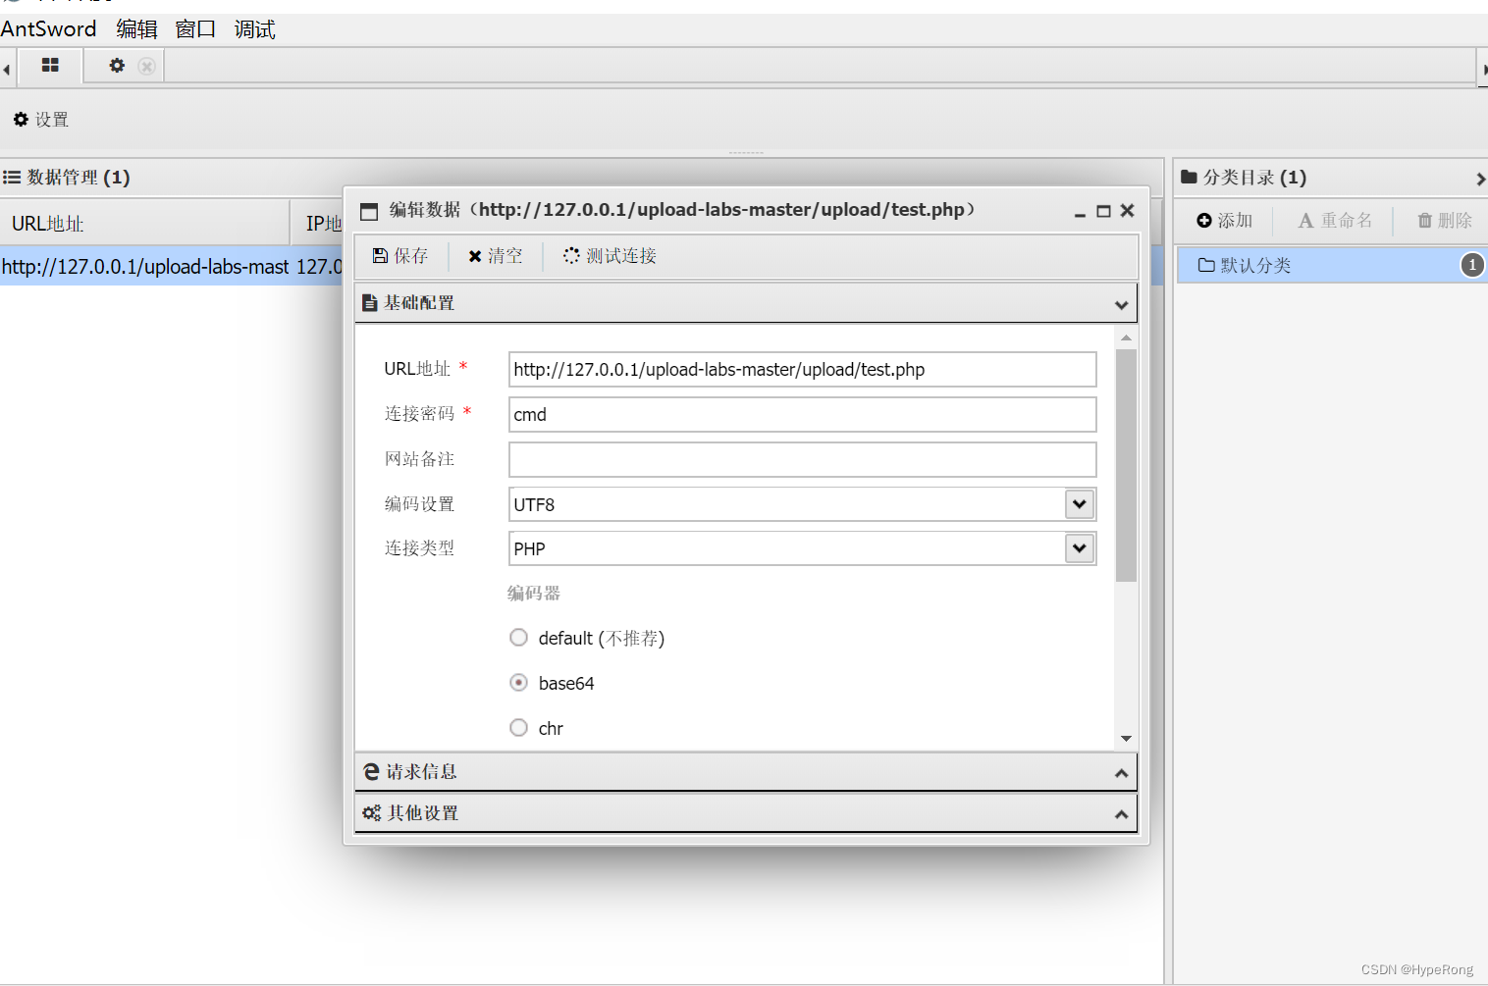Close the 编辑数据 dialog
Image resolution: width=1488 pixels, height=986 pixels.
coord(1127,211)
